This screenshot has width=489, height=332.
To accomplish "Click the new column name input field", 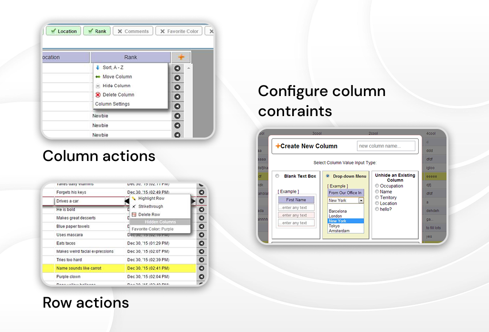I will [387, 146].
